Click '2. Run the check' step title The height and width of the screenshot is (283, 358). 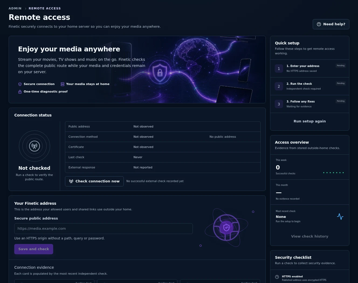[x=299, y=84]
